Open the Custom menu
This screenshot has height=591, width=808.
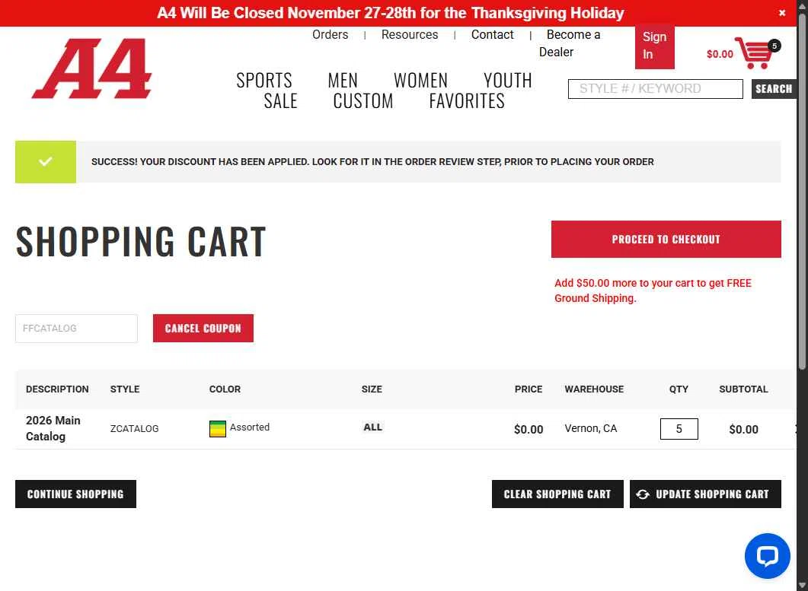tap(362, 101)
